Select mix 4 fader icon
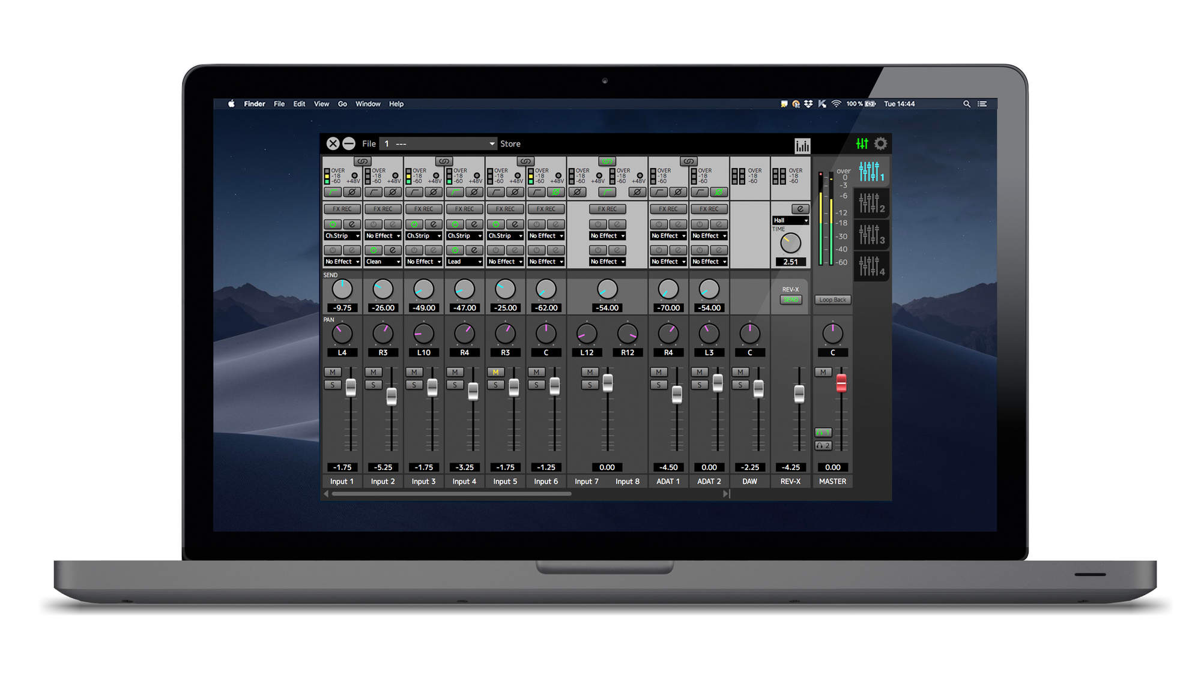 (871, 266)
